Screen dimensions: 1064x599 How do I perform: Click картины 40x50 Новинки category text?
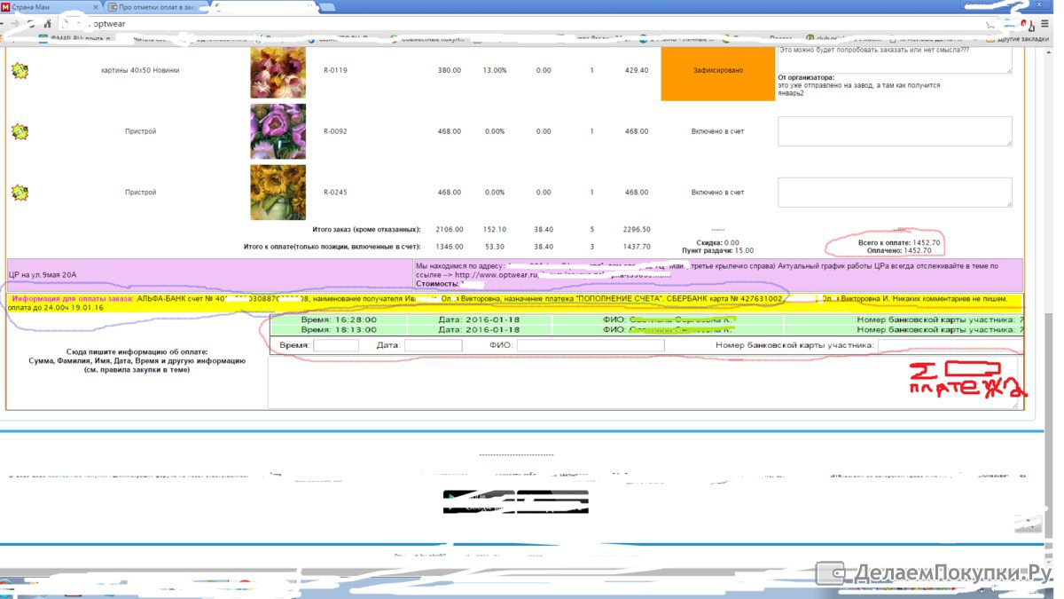pyautogui.click(x=141, y=70)
